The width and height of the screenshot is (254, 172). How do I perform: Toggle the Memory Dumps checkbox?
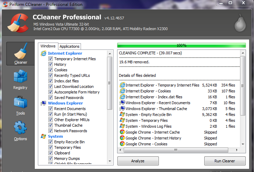tap(50, 159)
